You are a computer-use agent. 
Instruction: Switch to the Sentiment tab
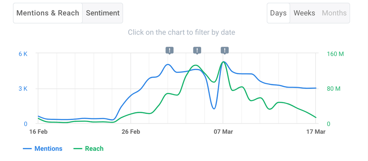coord(103,13)
